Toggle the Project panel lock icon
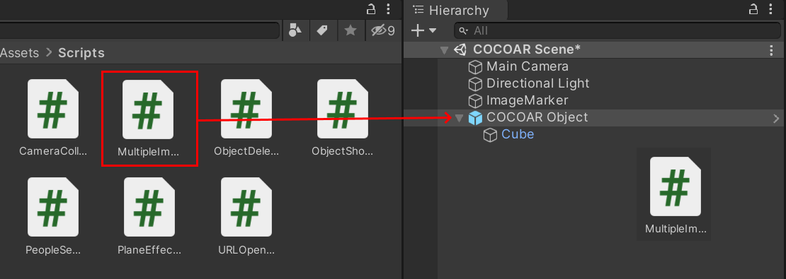Screen dimensions: 786x279 [x=371, y=9]
